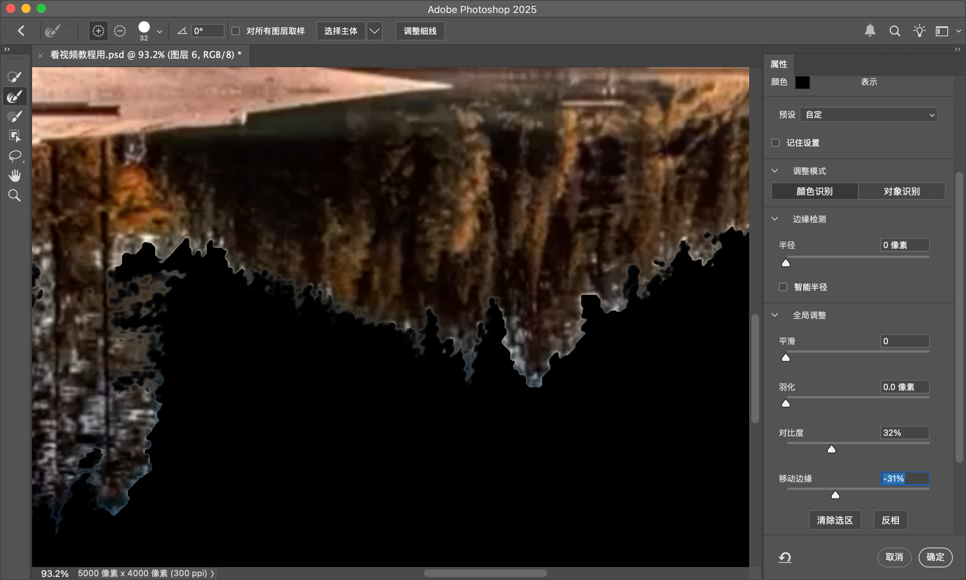The image size is (966, 580).
Task: Toggle the 智能半径 checkbox
Action: coord(783,287)
